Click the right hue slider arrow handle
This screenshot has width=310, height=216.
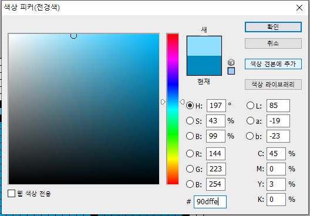[x=182, y=102]
